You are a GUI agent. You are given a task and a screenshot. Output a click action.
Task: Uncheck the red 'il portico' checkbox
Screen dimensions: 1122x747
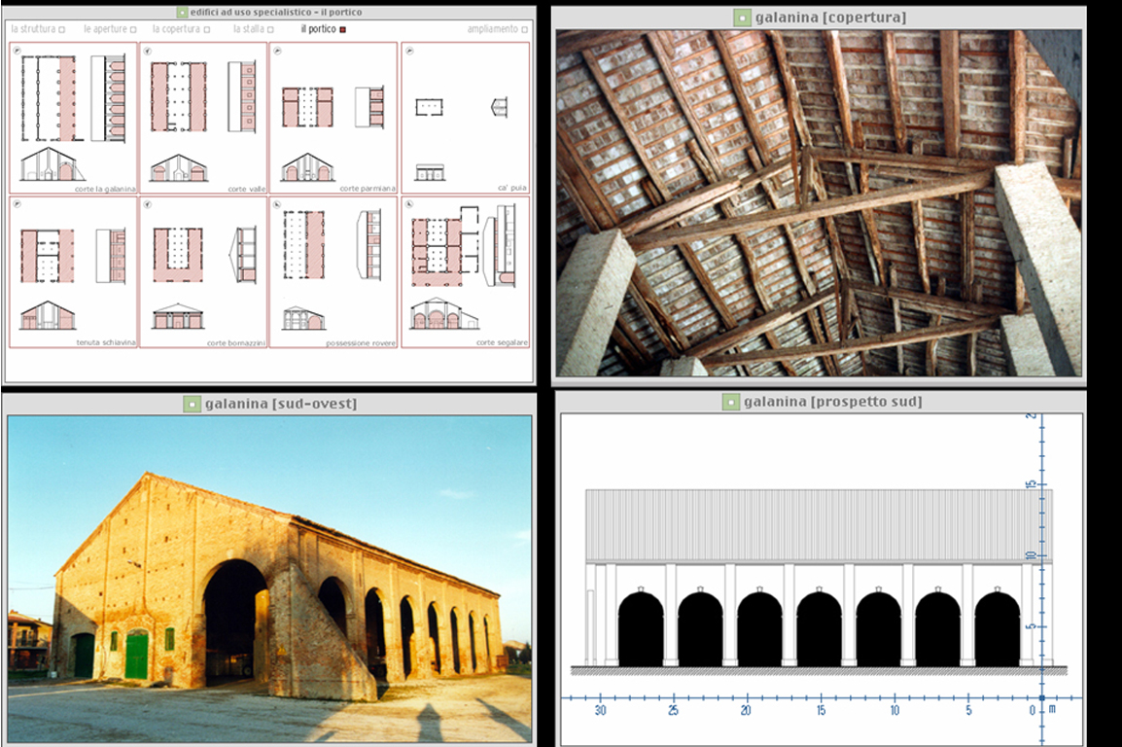pos(343,30)
